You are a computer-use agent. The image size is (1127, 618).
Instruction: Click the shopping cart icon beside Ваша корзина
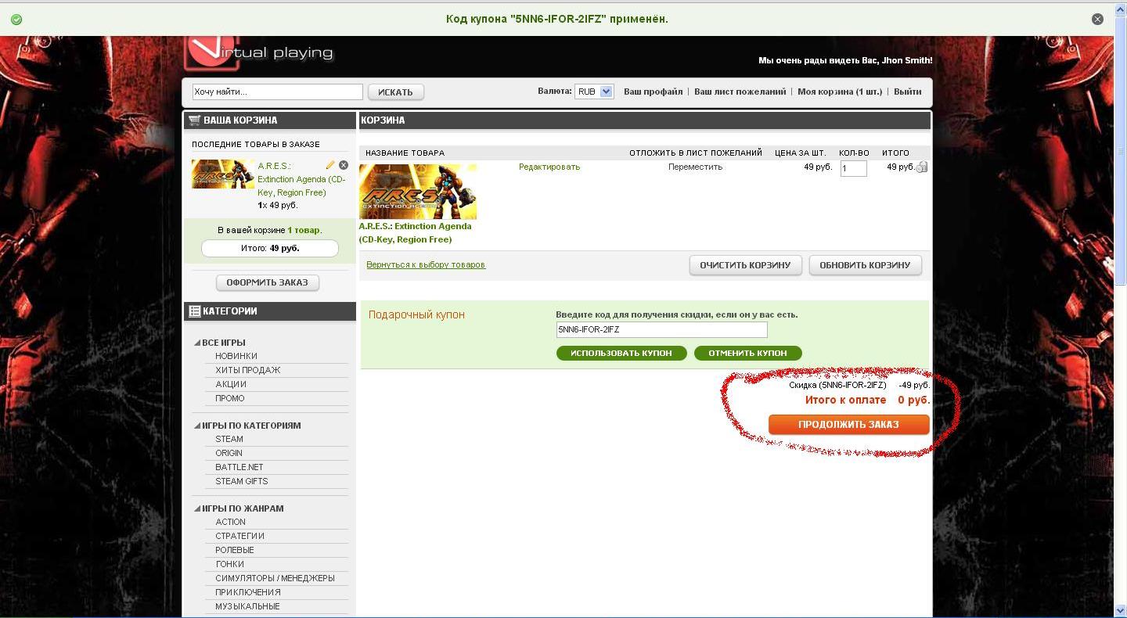pyautogui.click(x=194, y=120)
